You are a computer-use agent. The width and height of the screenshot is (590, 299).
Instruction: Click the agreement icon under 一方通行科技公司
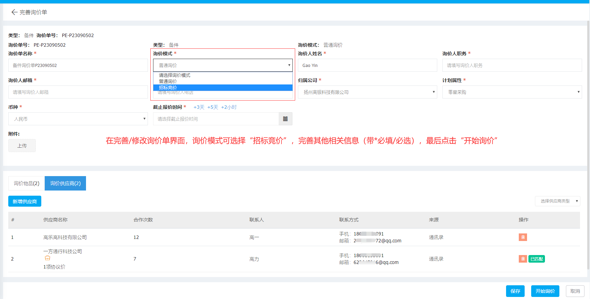pos(47,258)
